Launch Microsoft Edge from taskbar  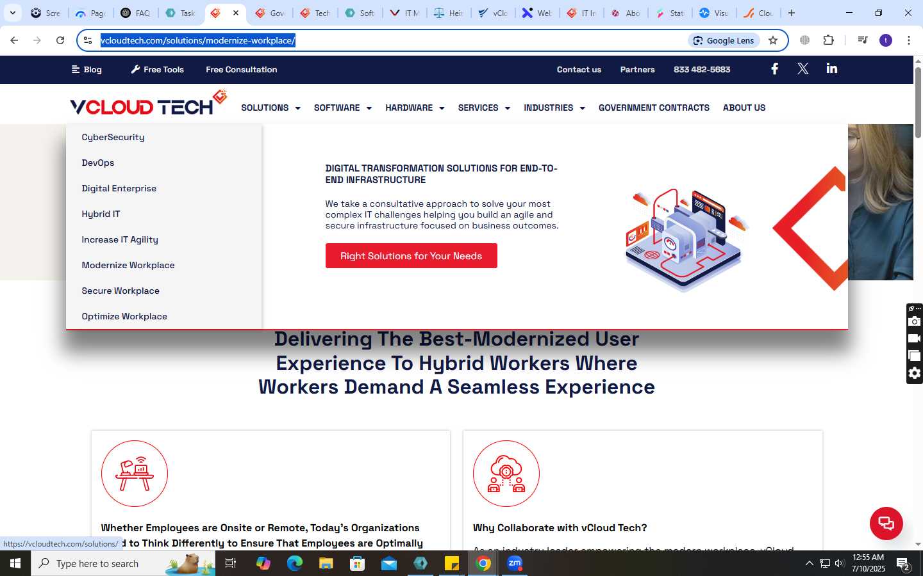pos(294,563)
